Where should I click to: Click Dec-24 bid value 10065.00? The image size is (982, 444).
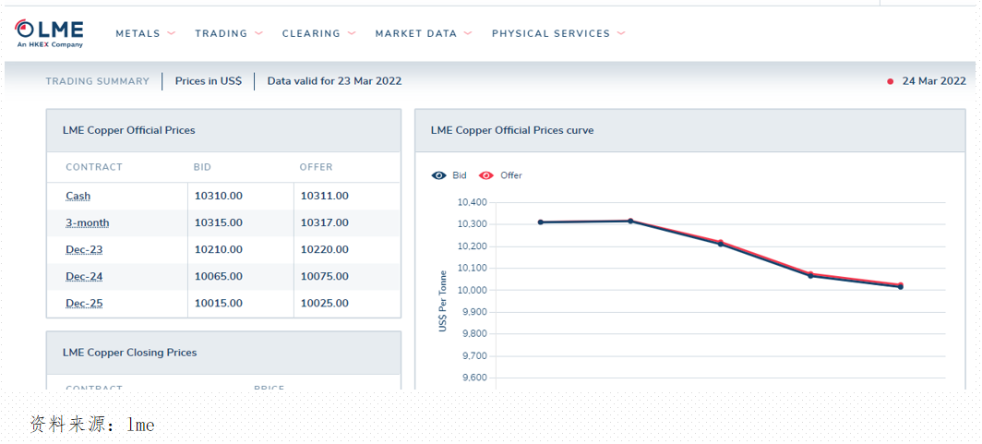[x=219, y=277]
